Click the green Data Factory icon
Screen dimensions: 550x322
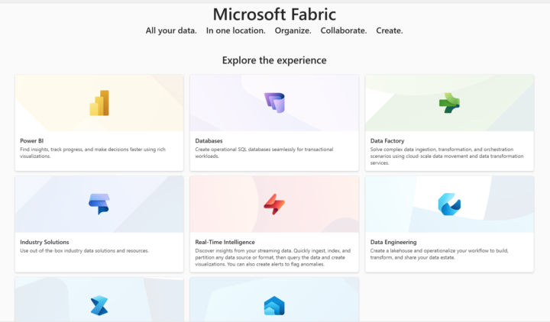tap(449, 103)
